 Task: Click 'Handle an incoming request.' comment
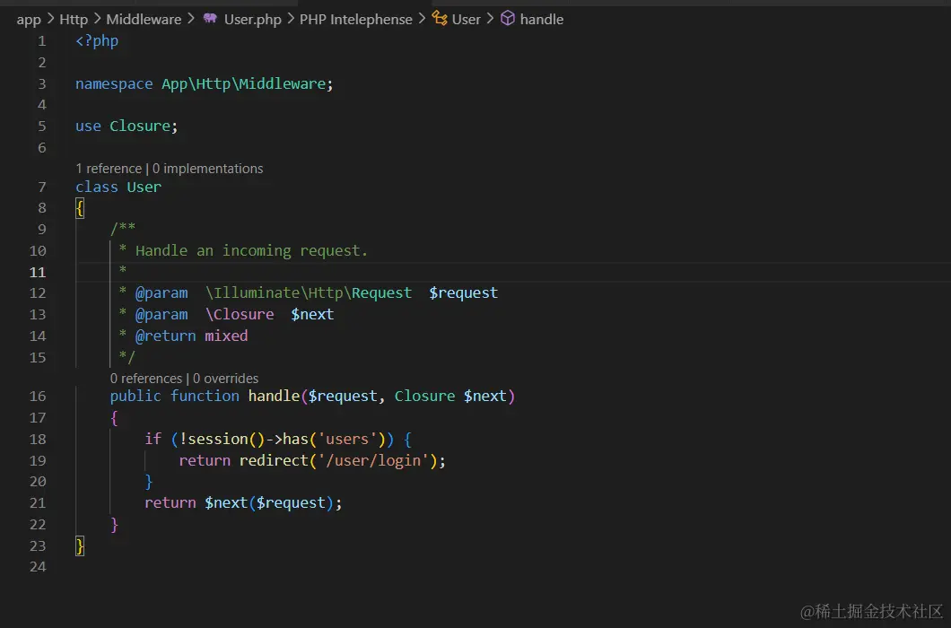click(x=252, y=250)
